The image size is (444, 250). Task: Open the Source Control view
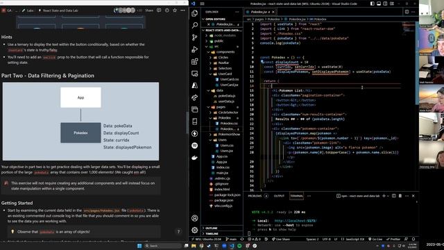coord(194,37)
